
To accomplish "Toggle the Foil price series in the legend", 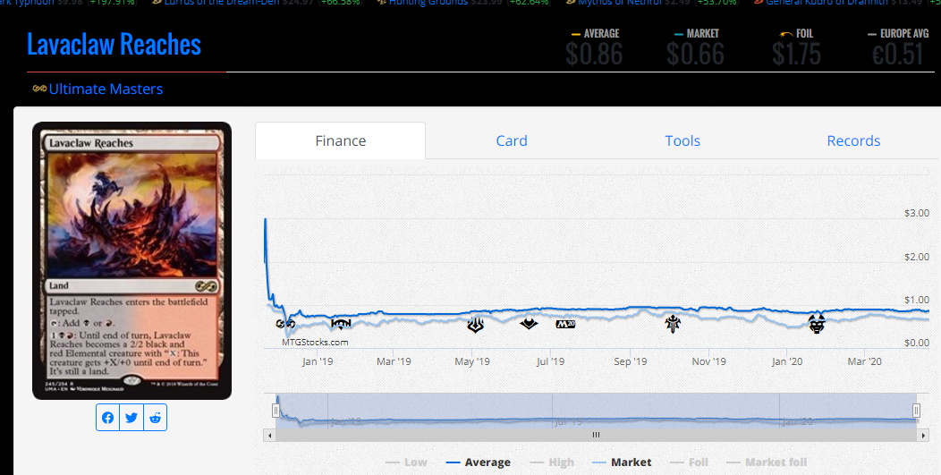I will (x=689, y=462).
